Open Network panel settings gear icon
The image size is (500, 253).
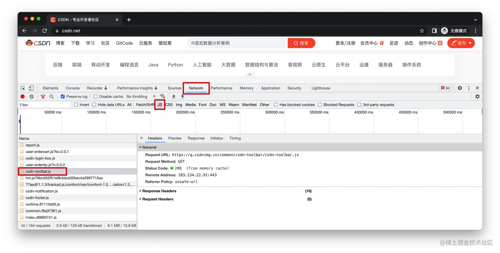click(x=477, y=96)
